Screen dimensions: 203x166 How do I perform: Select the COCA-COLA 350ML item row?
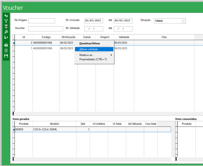point(45,129)
